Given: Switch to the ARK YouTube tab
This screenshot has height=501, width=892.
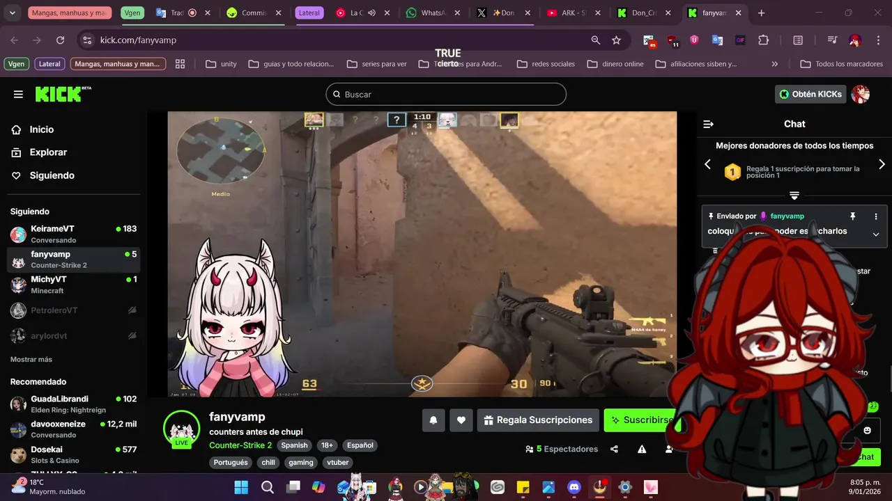Looking at the screenshot, I should tap(573, 13).
